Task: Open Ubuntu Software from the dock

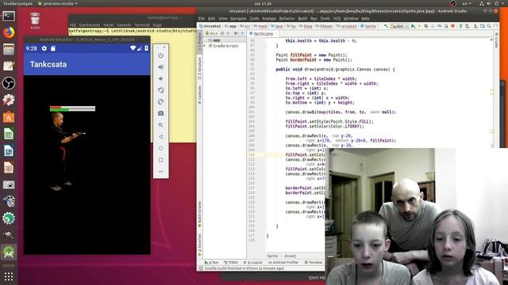Action: pyautogui.click(x=9, y=117)
